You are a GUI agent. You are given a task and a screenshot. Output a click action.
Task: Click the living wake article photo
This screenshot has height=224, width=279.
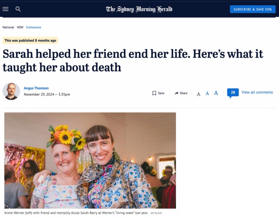90,160
